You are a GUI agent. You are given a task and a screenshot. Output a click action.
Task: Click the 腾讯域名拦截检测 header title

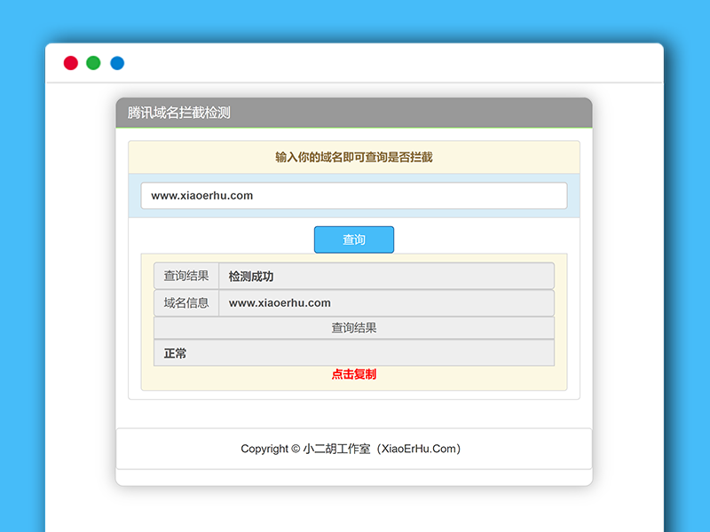coord(179,113)
